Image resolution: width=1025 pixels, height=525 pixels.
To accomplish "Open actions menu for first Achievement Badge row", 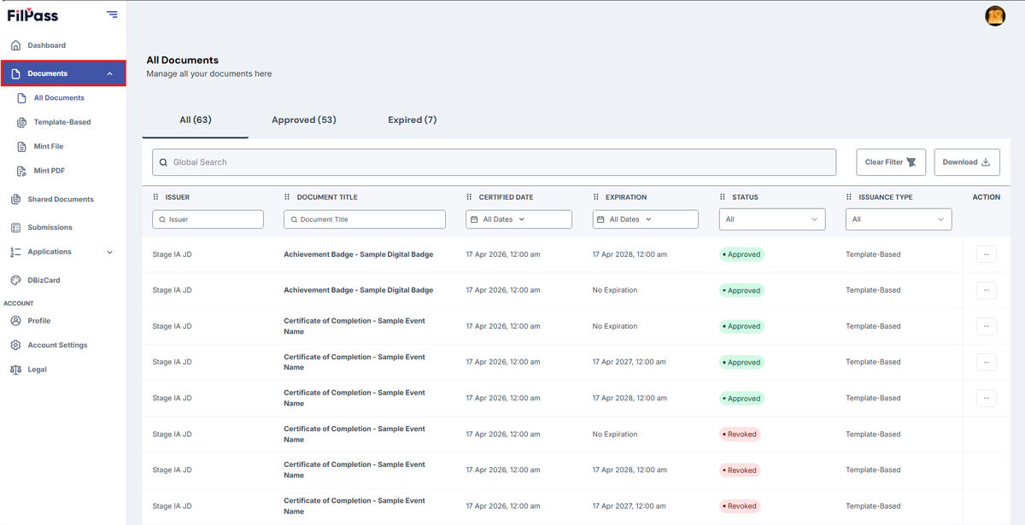I will click(x=986, y=254).
